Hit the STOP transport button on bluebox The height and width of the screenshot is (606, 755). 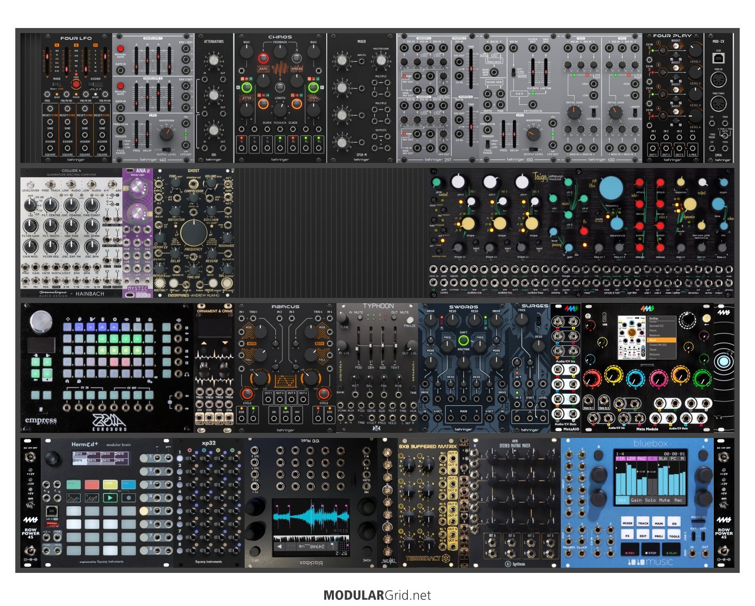650,549
